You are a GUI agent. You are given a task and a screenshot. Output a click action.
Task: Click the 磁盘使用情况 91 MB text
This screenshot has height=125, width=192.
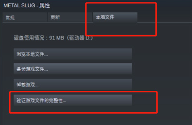tap(39, 38)
